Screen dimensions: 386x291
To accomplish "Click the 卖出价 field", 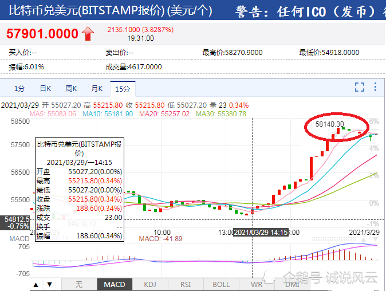I will (x=119, y=53).
